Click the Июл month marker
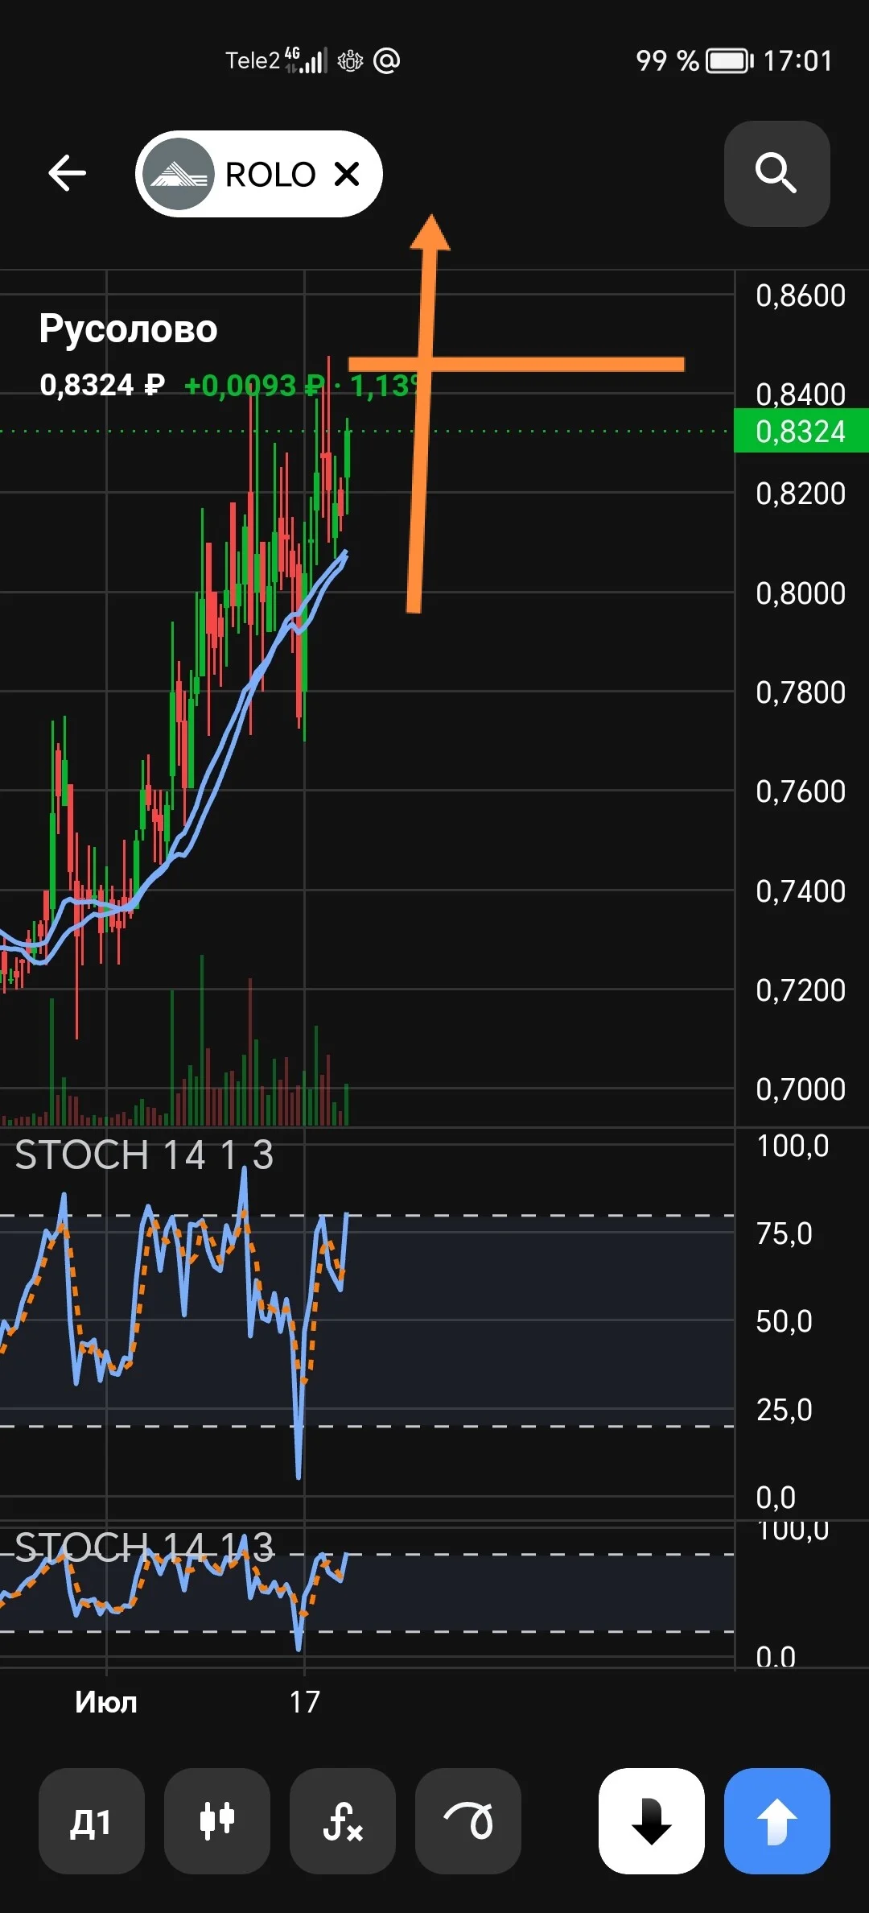This screenshot has height=1913, width=869. (106, 1701)
